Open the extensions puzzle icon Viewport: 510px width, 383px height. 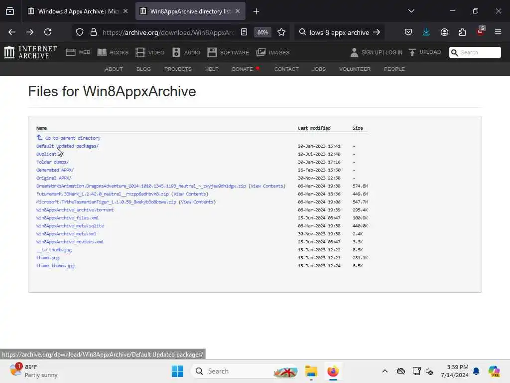pos(462,32)
